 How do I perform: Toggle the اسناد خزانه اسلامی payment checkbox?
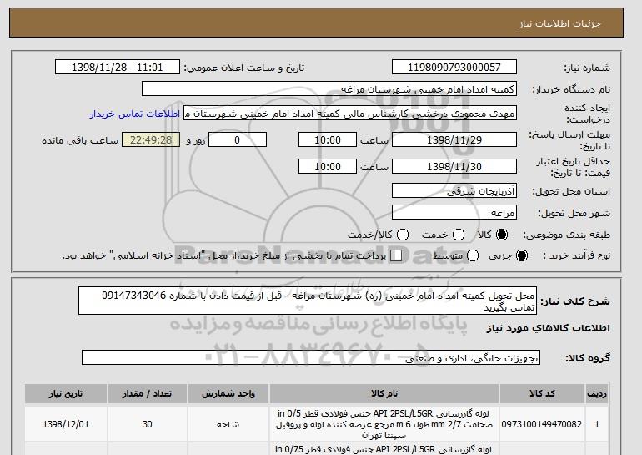pyautogui.click(x=395, y=255)
